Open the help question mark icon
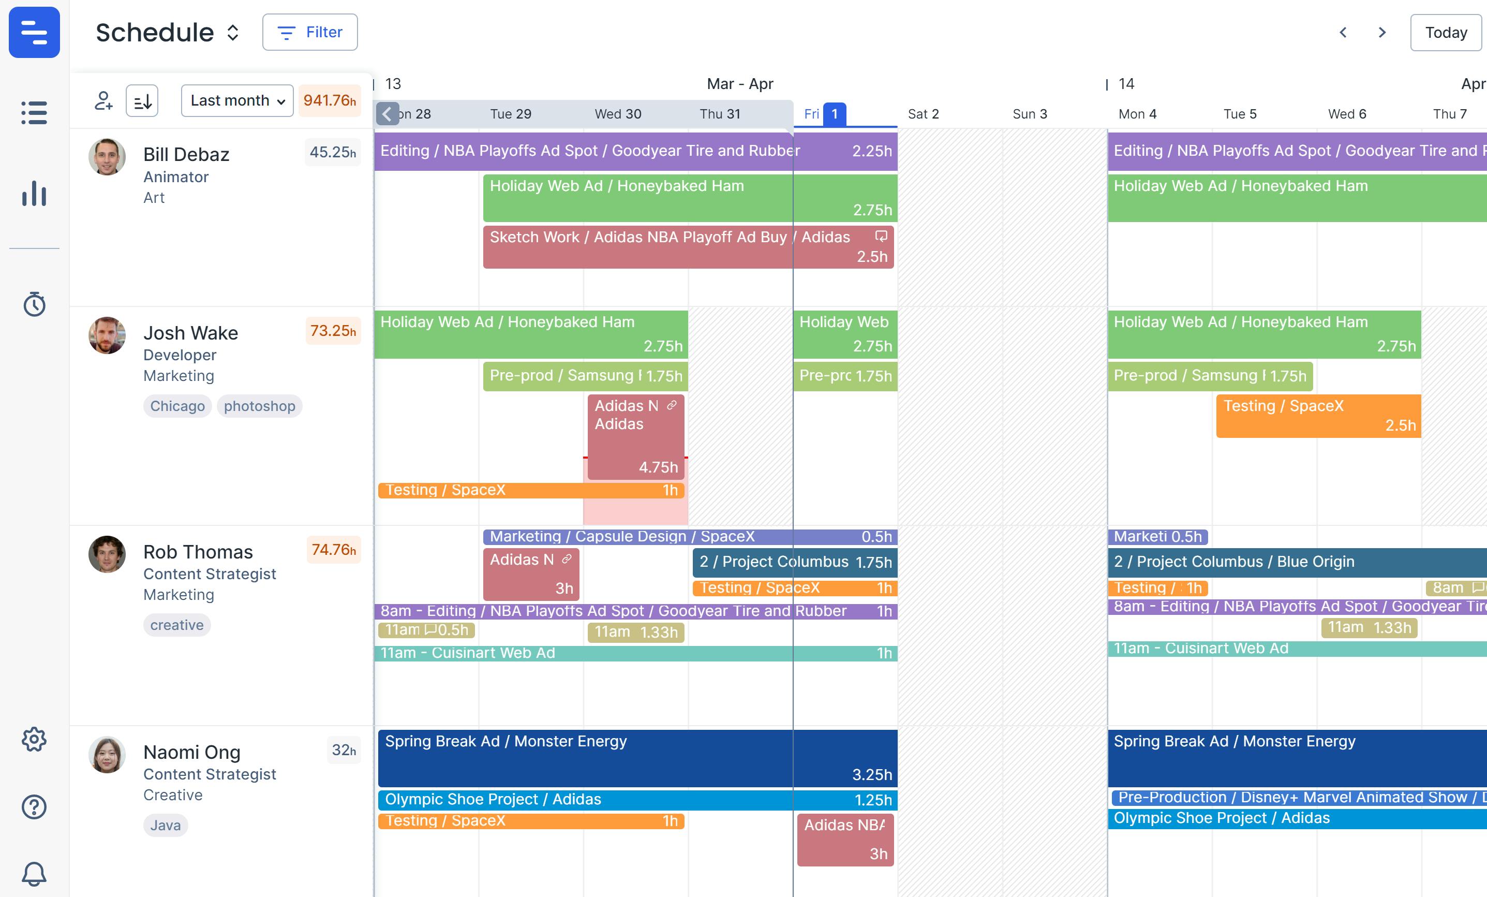This screenshot has width=1487, height=897. click(x=34, y=806)
